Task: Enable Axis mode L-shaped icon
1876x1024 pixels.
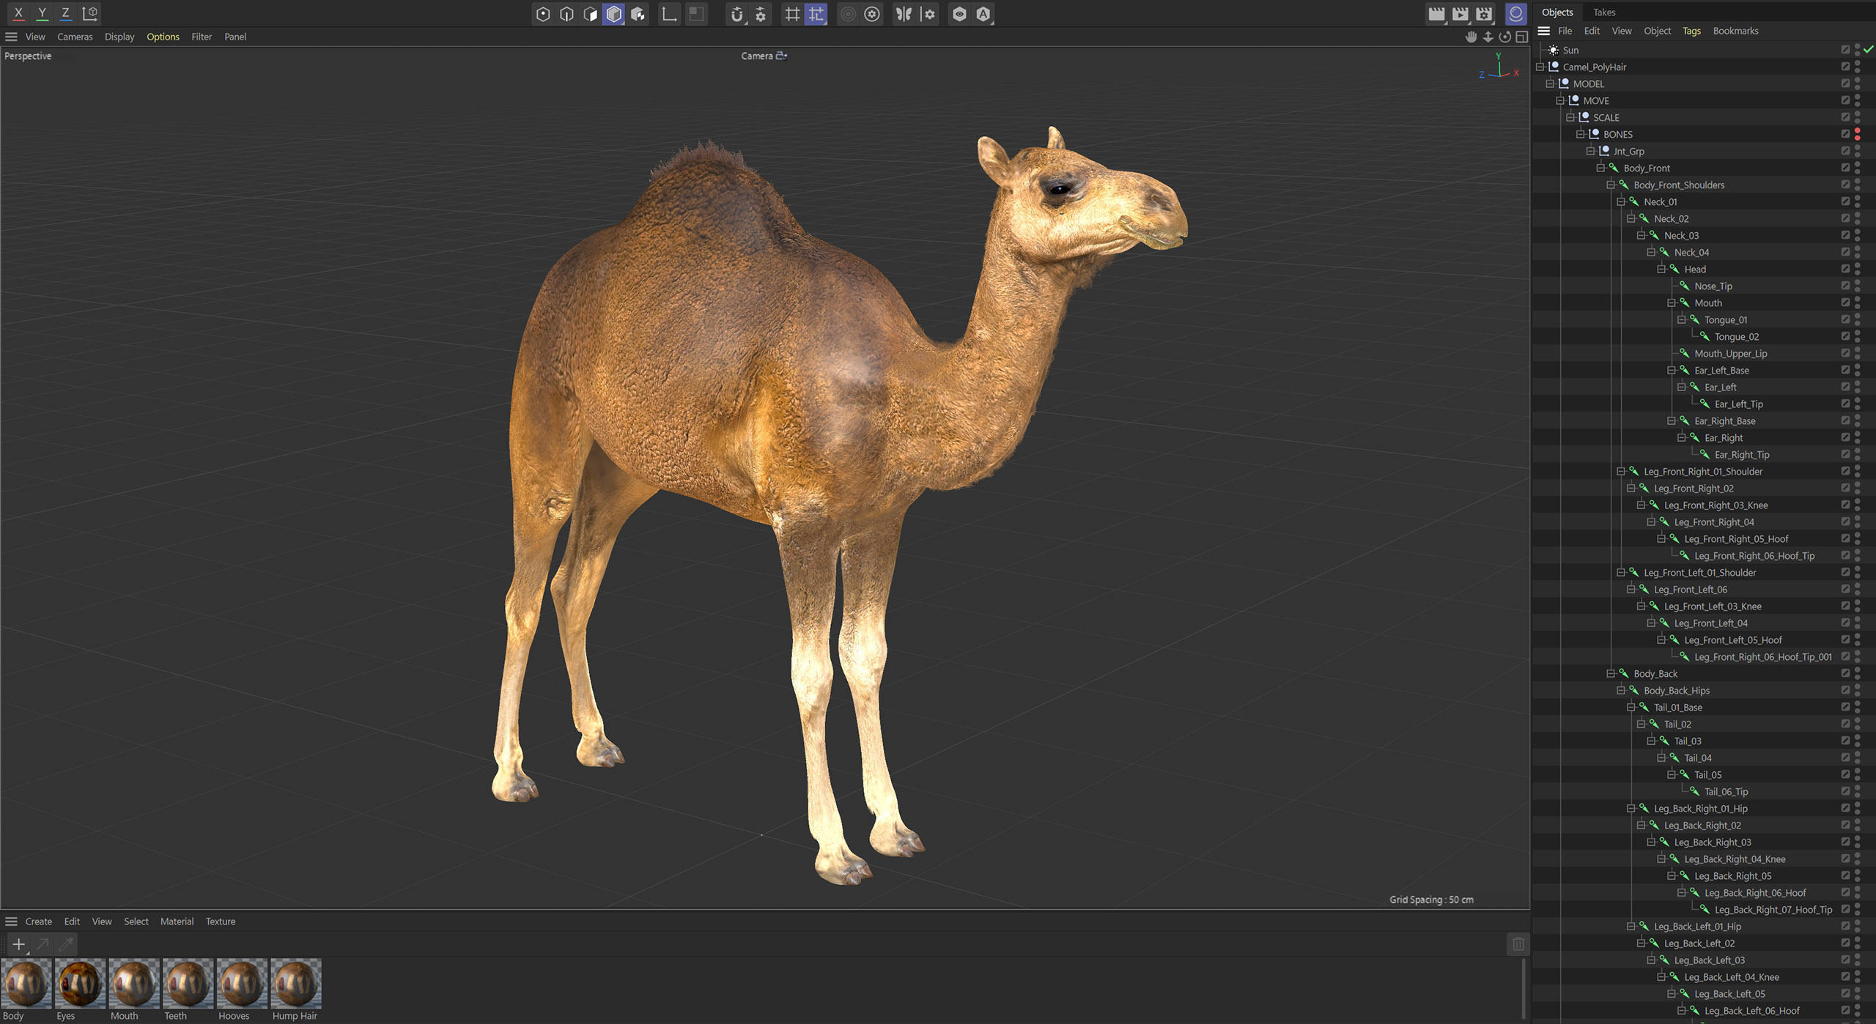Action: (669, 14)
